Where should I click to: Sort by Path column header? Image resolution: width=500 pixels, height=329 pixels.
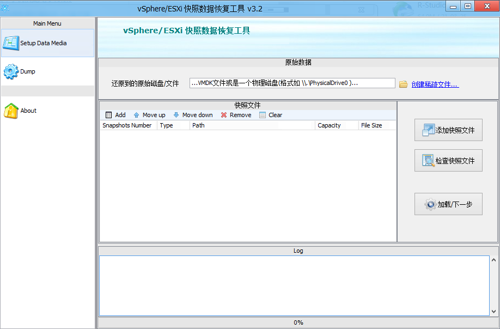252,125
